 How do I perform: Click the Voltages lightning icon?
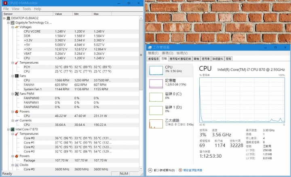click(17, 27)
